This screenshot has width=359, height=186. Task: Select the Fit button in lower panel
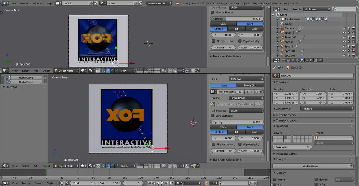(236, 132)
